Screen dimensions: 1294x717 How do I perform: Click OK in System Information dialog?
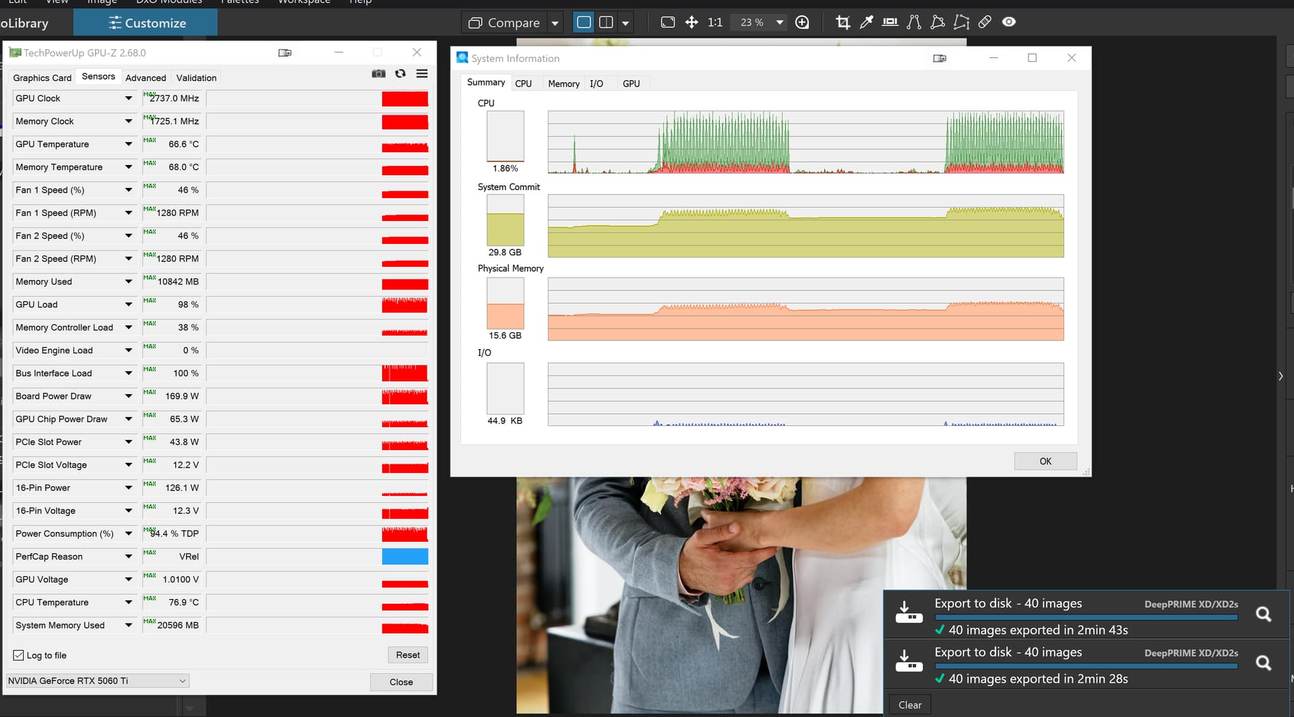click(x=1045, y=461)
